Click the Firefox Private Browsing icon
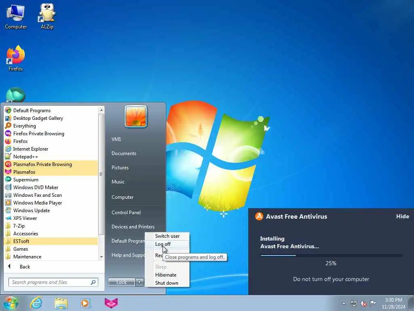The height and width of the screenshot is (311, 414). (x=8, y=134)
